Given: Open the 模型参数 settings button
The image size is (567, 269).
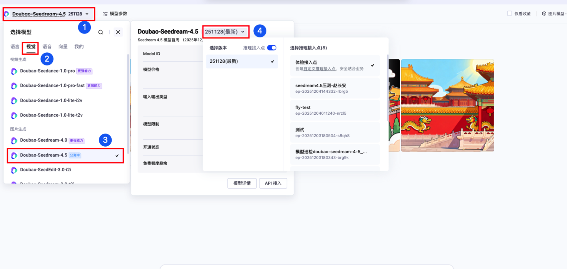Looking at the screenshot, I should click(x=115, y=14).
